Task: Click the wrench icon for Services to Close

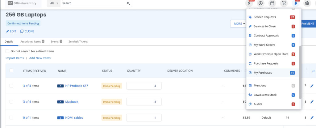Action: pos(250,27)
